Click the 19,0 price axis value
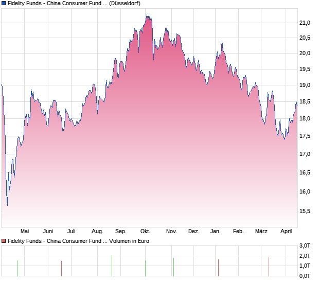The height and width of the screenshot is (281, 319). click(305, 85)
